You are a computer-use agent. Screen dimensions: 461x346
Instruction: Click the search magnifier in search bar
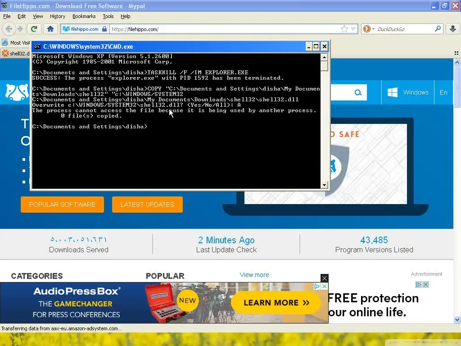pos(438,29)
